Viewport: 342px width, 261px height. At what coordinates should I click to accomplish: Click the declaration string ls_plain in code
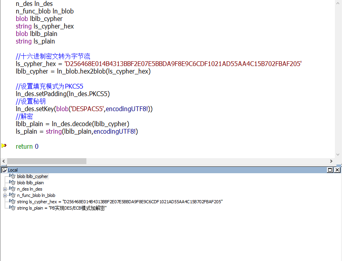[35, 42]
